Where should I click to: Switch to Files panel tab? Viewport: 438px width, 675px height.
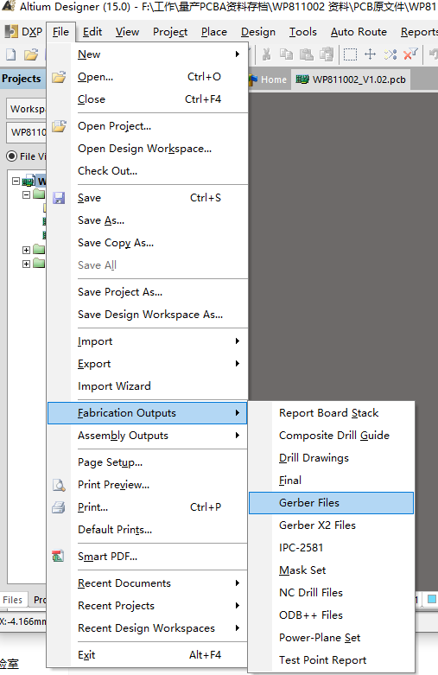coord(12,600)
